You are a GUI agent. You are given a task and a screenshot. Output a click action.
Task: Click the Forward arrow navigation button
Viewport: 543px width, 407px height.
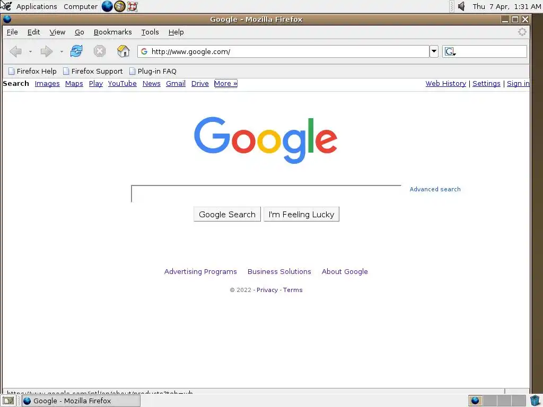click(47, 51)
